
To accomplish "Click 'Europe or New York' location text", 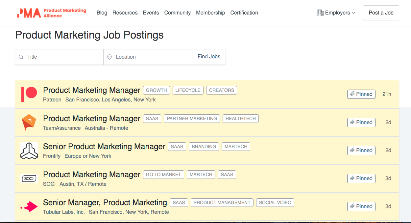I will coord(88,156).
